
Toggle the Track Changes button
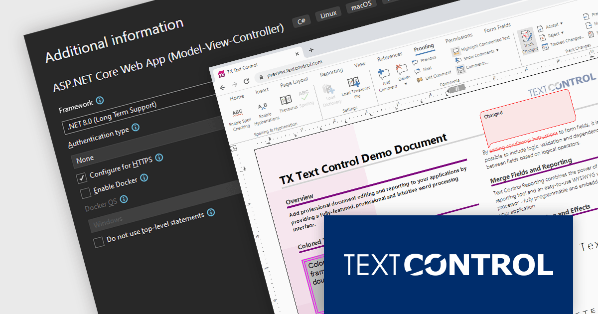pyautogui.click(x=527, y=37)
